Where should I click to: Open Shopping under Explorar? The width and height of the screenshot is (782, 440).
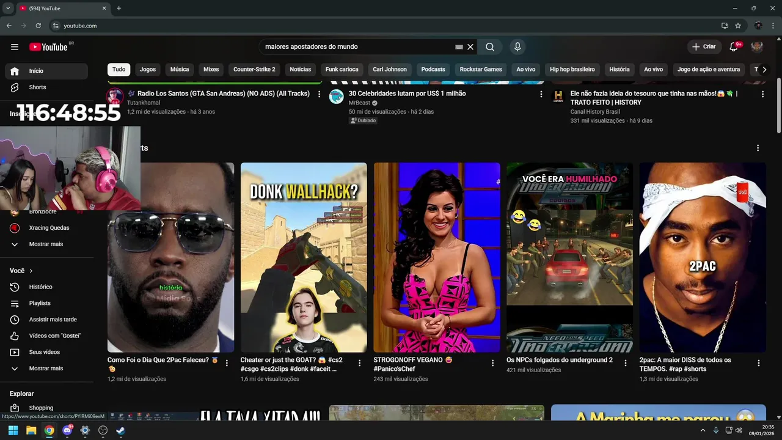pos(46,408)
